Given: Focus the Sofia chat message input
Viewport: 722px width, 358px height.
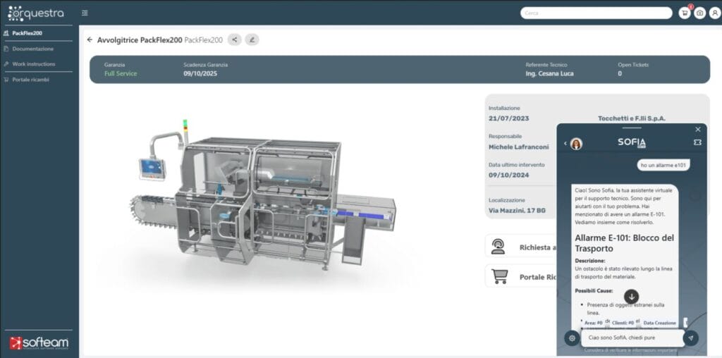Looking at the screenshot, I should pyautogui.click(x=632, y=338).
